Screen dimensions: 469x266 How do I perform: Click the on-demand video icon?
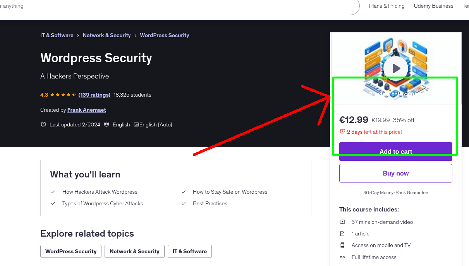pos(342,222)
